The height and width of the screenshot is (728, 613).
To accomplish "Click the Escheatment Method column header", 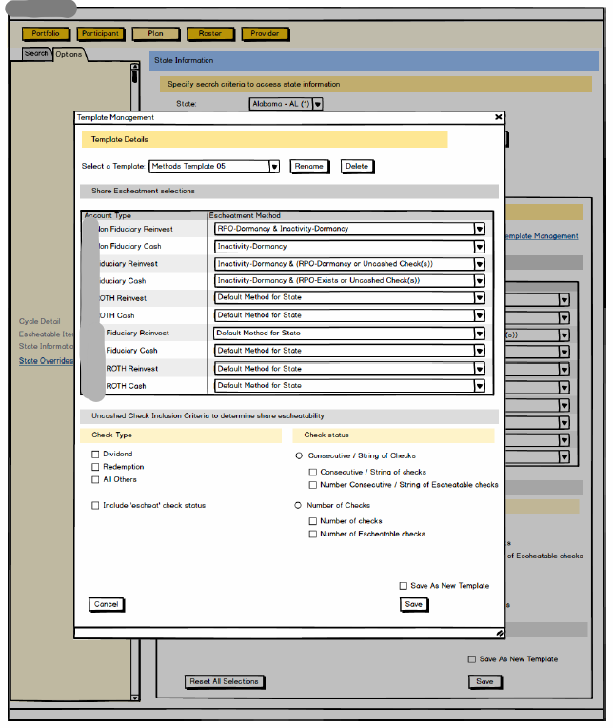I will pos(245,216).
